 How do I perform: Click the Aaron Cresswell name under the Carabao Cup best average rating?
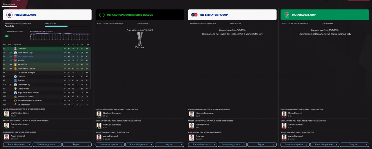coord(296,124)
